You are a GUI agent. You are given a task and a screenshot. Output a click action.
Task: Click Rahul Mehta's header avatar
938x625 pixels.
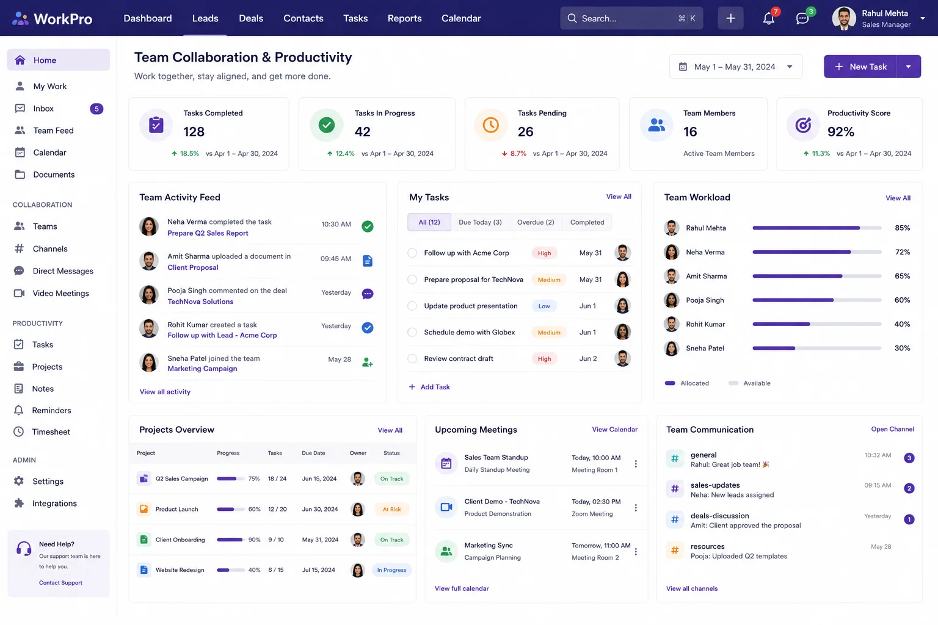click(844, 18)
